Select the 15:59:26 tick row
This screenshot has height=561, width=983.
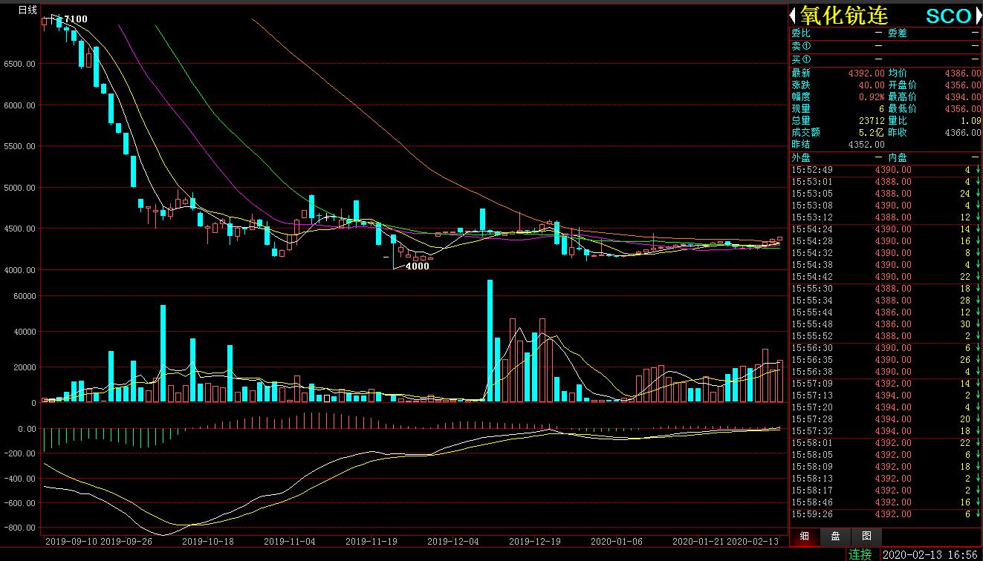pos(885,514)
